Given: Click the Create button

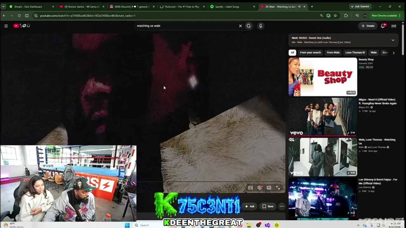Looking at the screenshot, I should point(368,26).
